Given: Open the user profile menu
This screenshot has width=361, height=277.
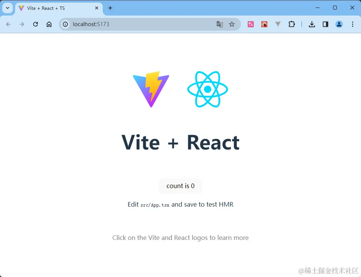Looking at the screenshot, I should [x=339, y=24].
